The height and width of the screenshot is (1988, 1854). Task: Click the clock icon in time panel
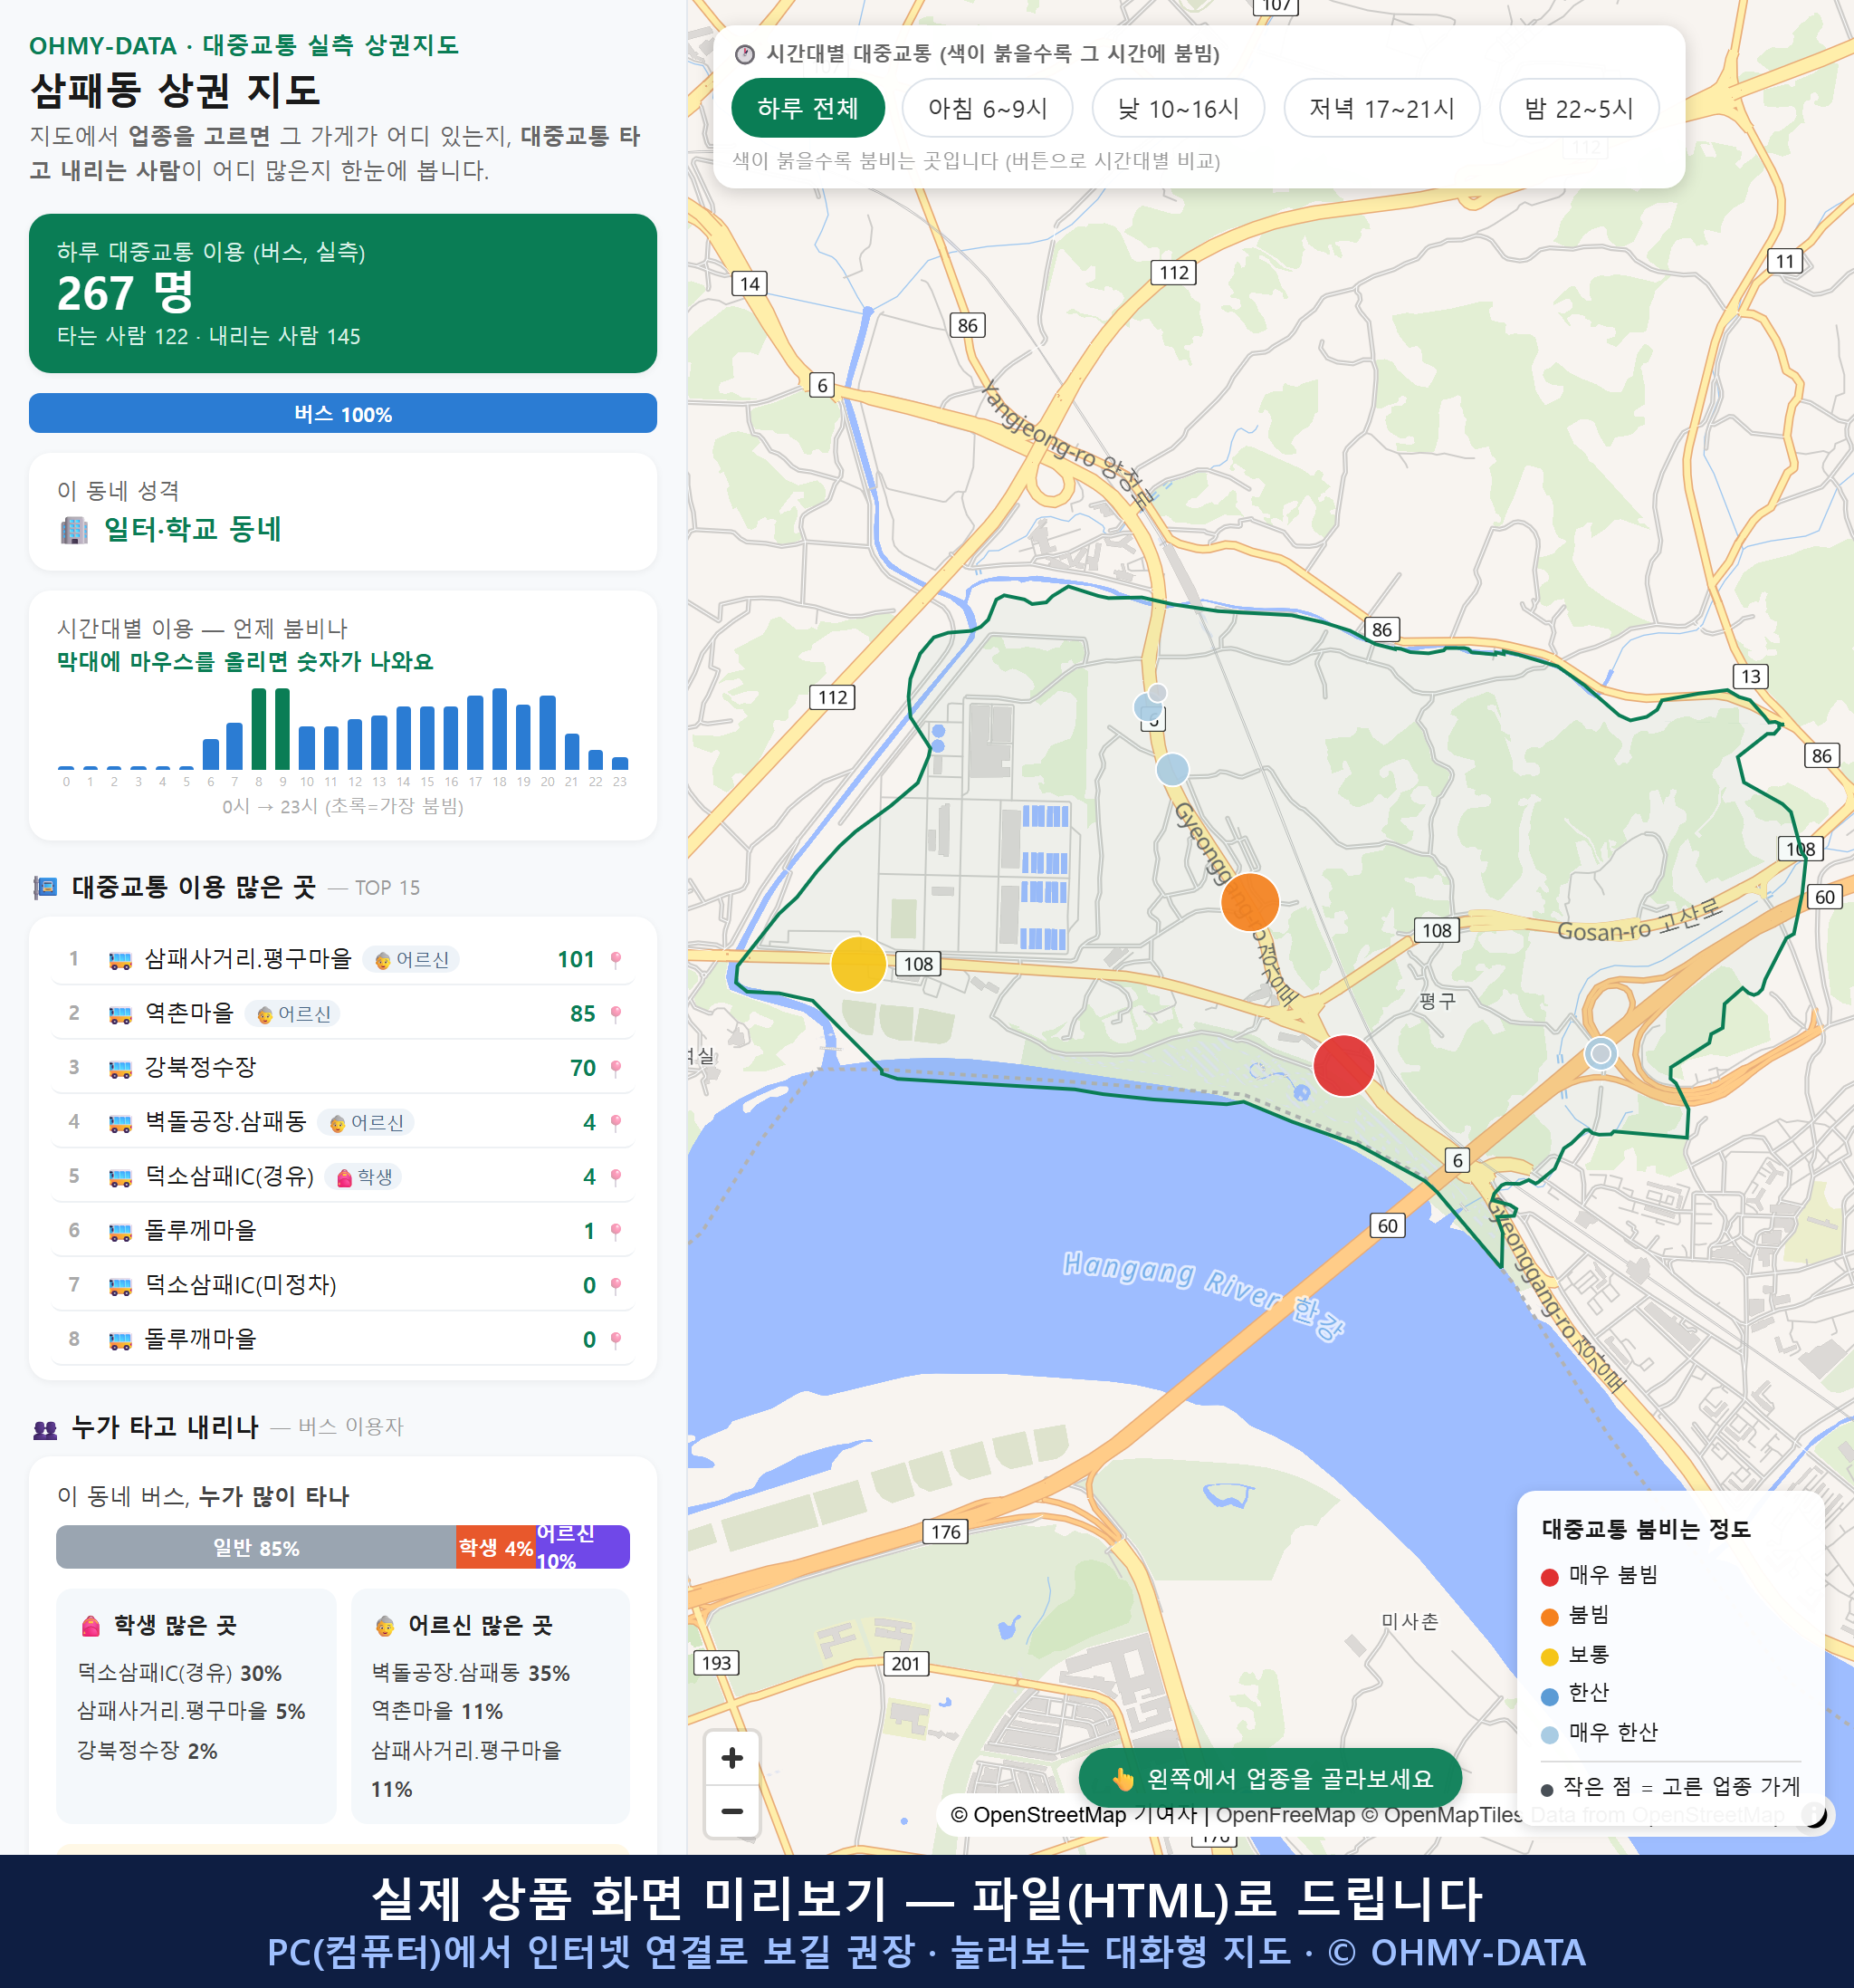click(x=745, y=54)
